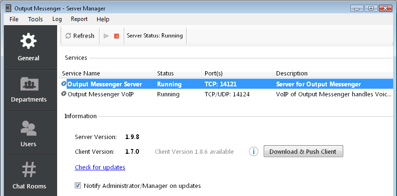The image size is (397, 196).
Task: Open the Help menu
Action: (x=103, y=19)
